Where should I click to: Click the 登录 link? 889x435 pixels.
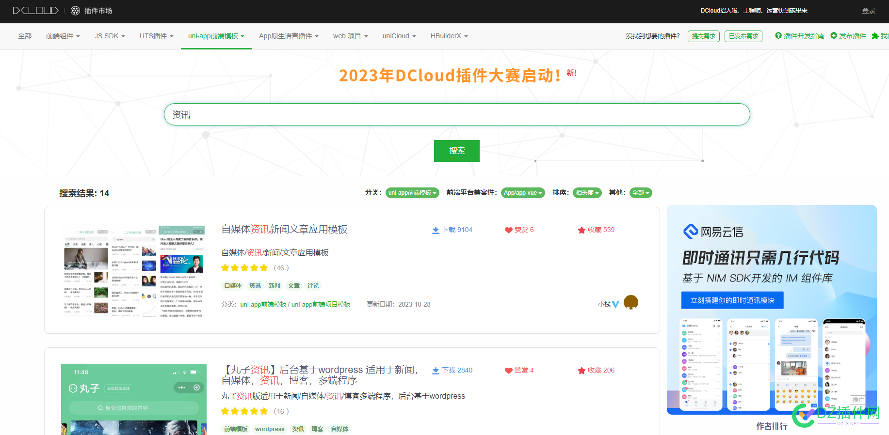pos(868,11)
